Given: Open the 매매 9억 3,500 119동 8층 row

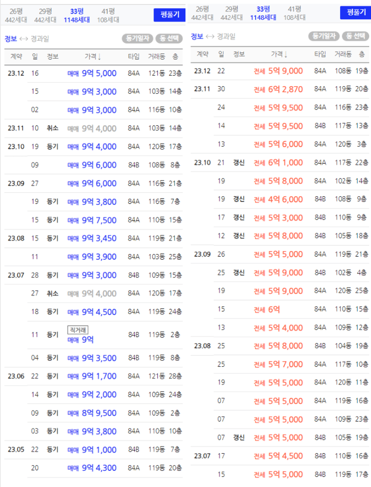Looking at the screenshot, I should click(x=105, y=358).
